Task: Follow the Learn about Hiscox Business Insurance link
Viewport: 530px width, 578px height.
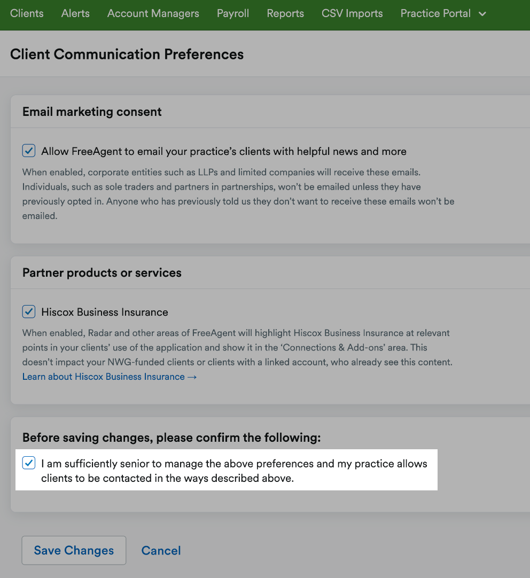Action: pos(110,377)
